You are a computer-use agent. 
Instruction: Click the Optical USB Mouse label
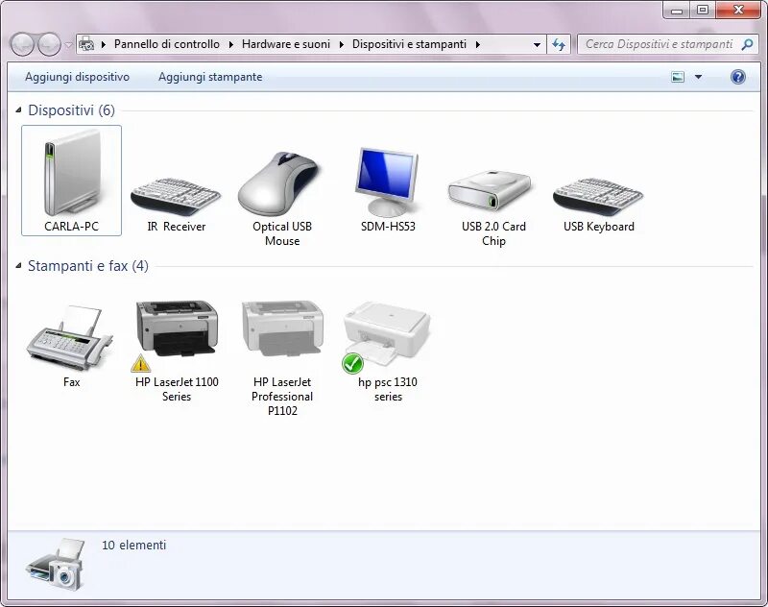coord(282,233)
